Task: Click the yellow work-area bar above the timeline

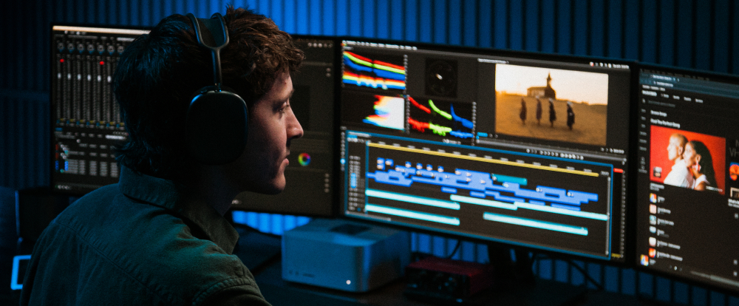Action: click(483, 160)
